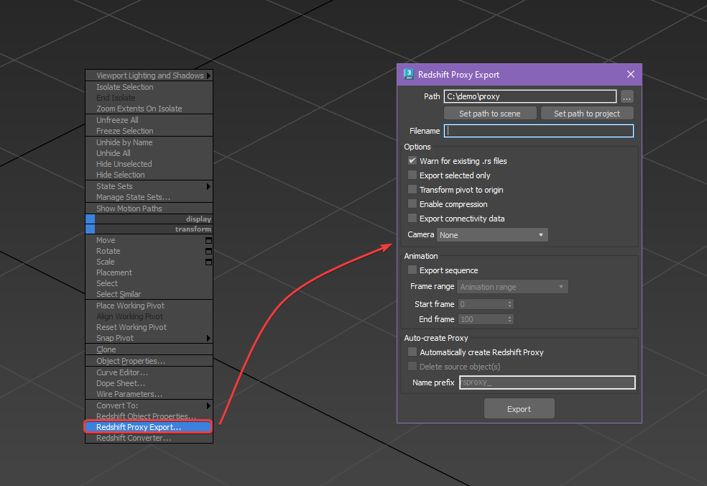The height and width of the screenshot is (486, 707).
Task: Open the Frame range dropdown
Action: click(x=513, y=287)
